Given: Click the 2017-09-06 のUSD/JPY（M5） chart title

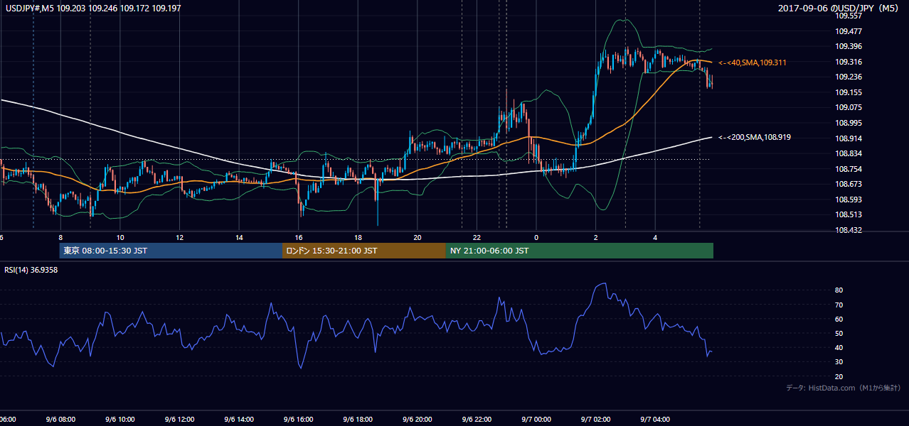Looking at the screenshot, I should [840, 8].
